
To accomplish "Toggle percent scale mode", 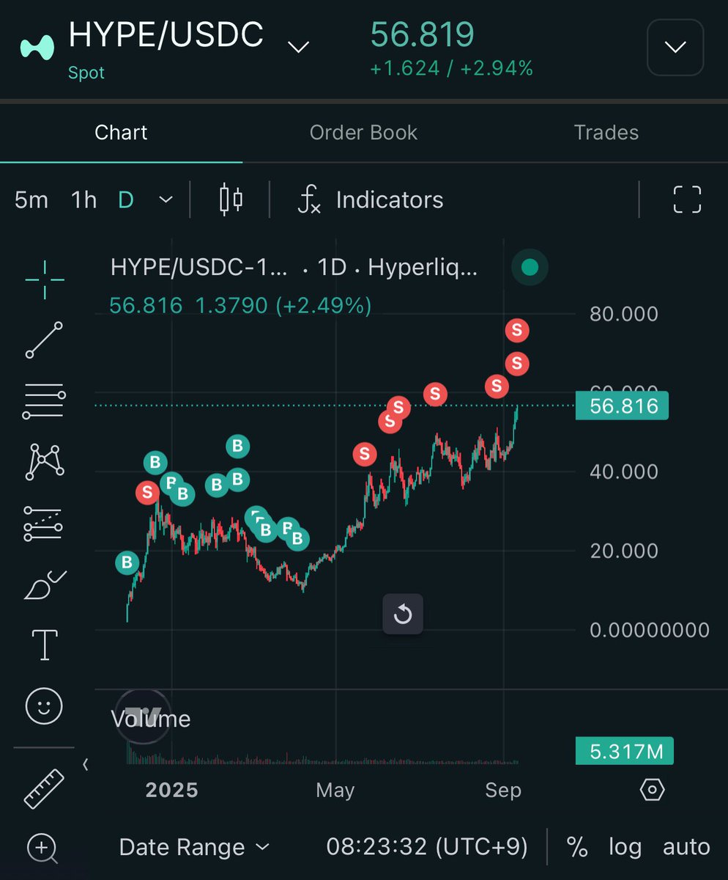I will click(x=577, y=848).
